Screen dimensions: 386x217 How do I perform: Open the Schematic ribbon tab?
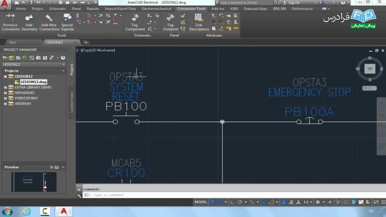(57, 9)
